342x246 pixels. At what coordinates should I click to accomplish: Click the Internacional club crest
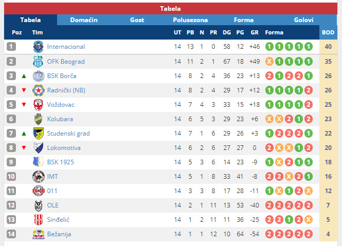39,47
